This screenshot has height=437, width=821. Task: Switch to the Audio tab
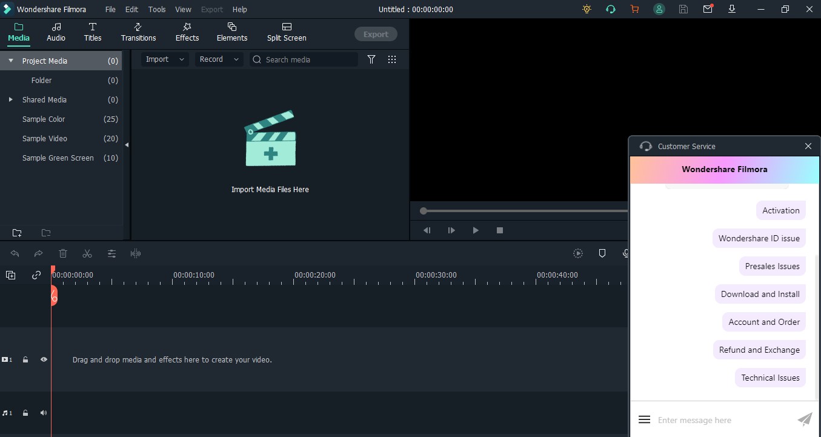click(56, 32)
